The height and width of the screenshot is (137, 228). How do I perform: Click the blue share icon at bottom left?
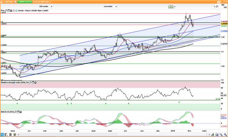point(2,135)
